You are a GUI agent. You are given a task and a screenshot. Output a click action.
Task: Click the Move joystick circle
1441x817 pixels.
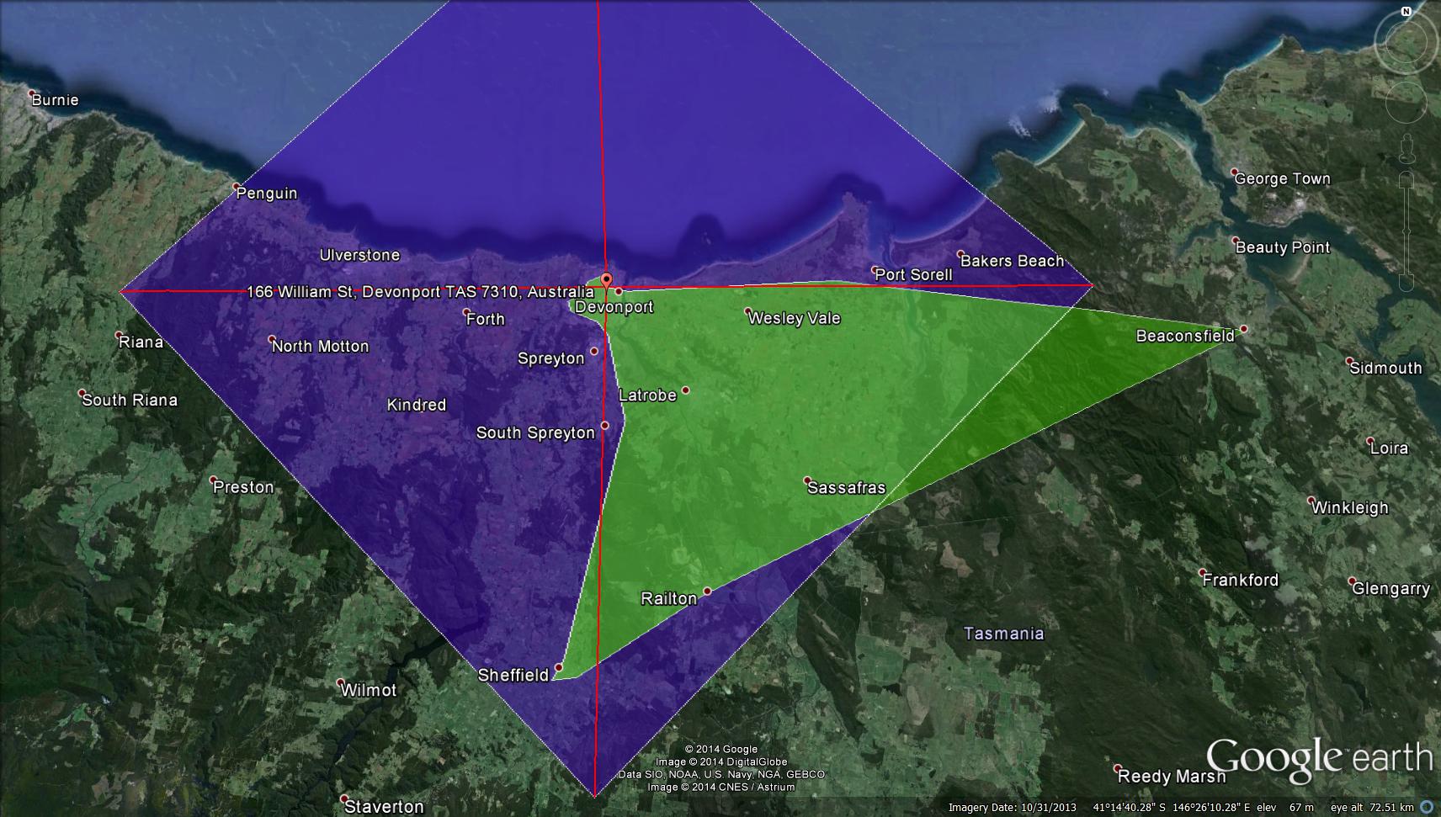[1406, 102]
